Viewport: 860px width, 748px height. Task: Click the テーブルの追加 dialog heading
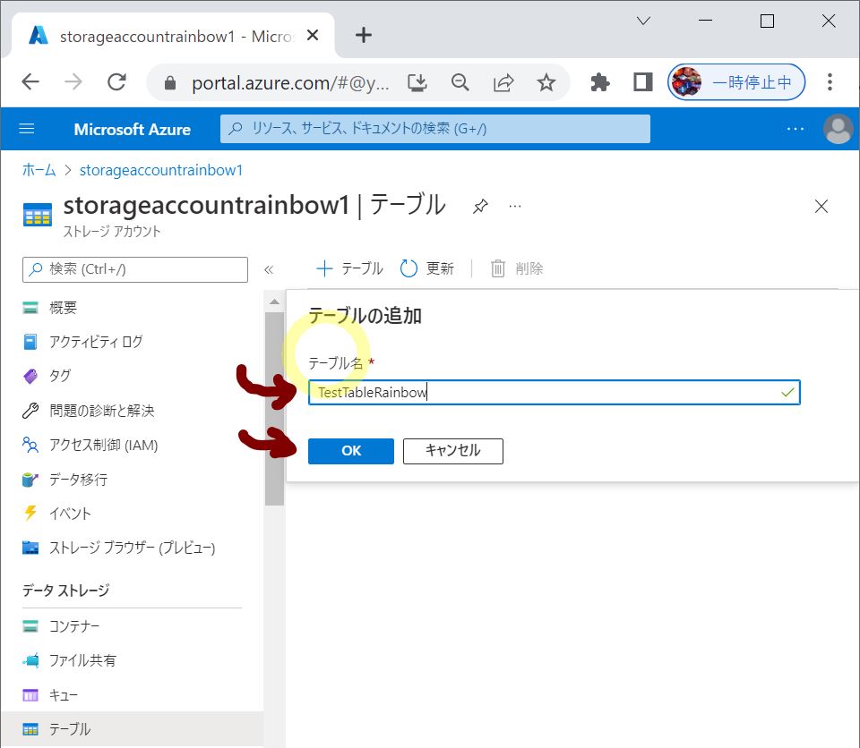point(365,316)
